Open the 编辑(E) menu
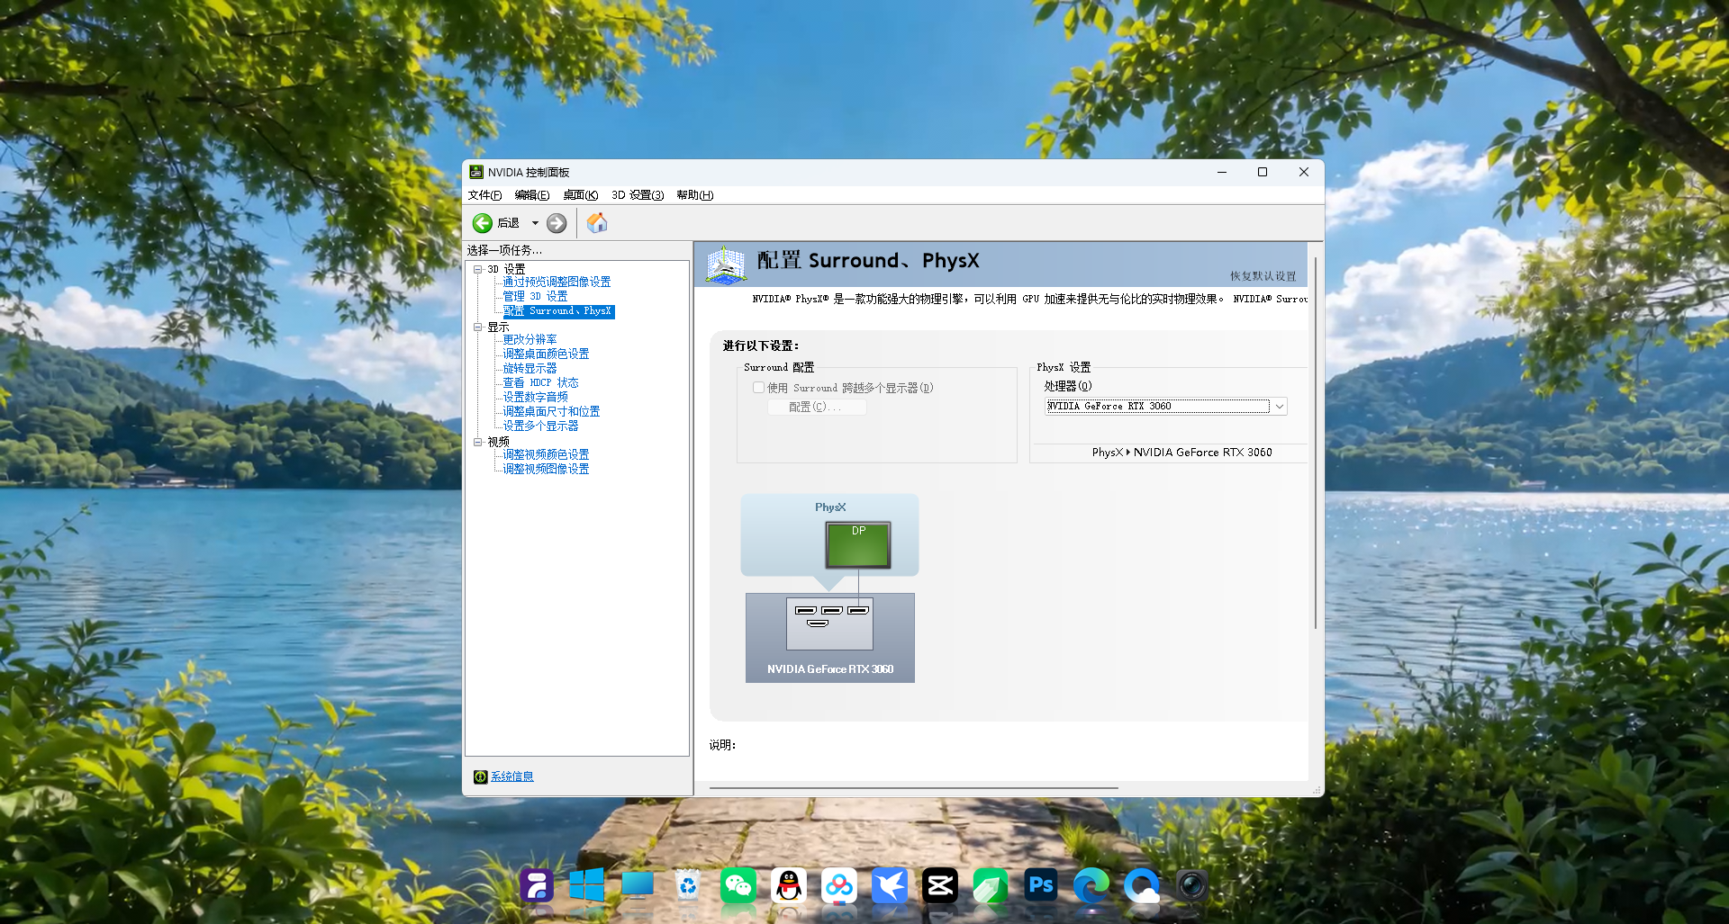The height and width of the screenshot is (924, 1729). 531,195
